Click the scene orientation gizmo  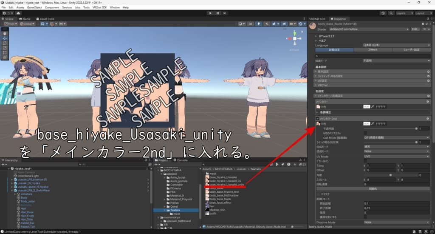click(x=295, y=39)
